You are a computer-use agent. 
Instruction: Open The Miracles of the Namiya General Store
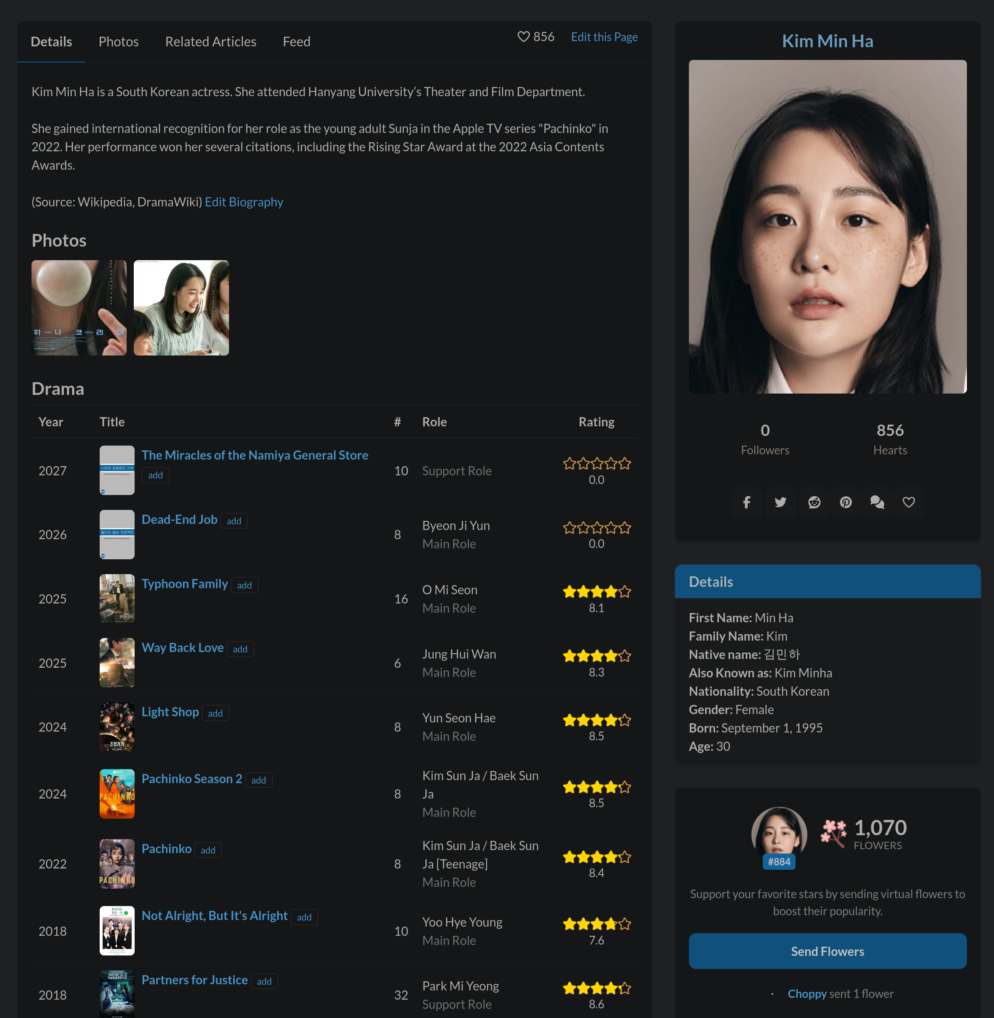pyautogui.click(x=255, y=455)
